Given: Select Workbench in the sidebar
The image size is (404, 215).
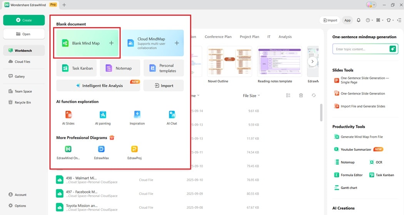Looking at the screenshot, I should [24, 50].
